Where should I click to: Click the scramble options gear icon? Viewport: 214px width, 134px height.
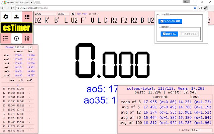pos(73,14)
